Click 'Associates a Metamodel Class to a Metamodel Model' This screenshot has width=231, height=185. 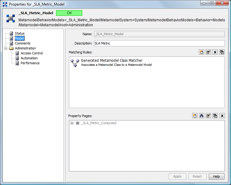[x=116, y=65]
